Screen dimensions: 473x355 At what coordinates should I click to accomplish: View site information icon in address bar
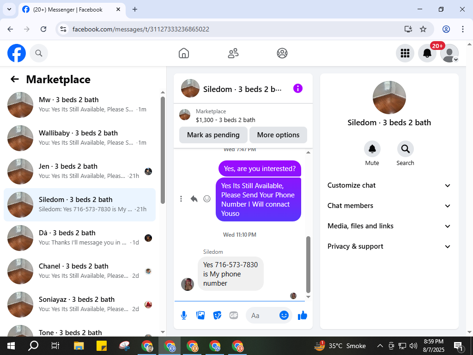pyautogui.click(x=63, y=29)
